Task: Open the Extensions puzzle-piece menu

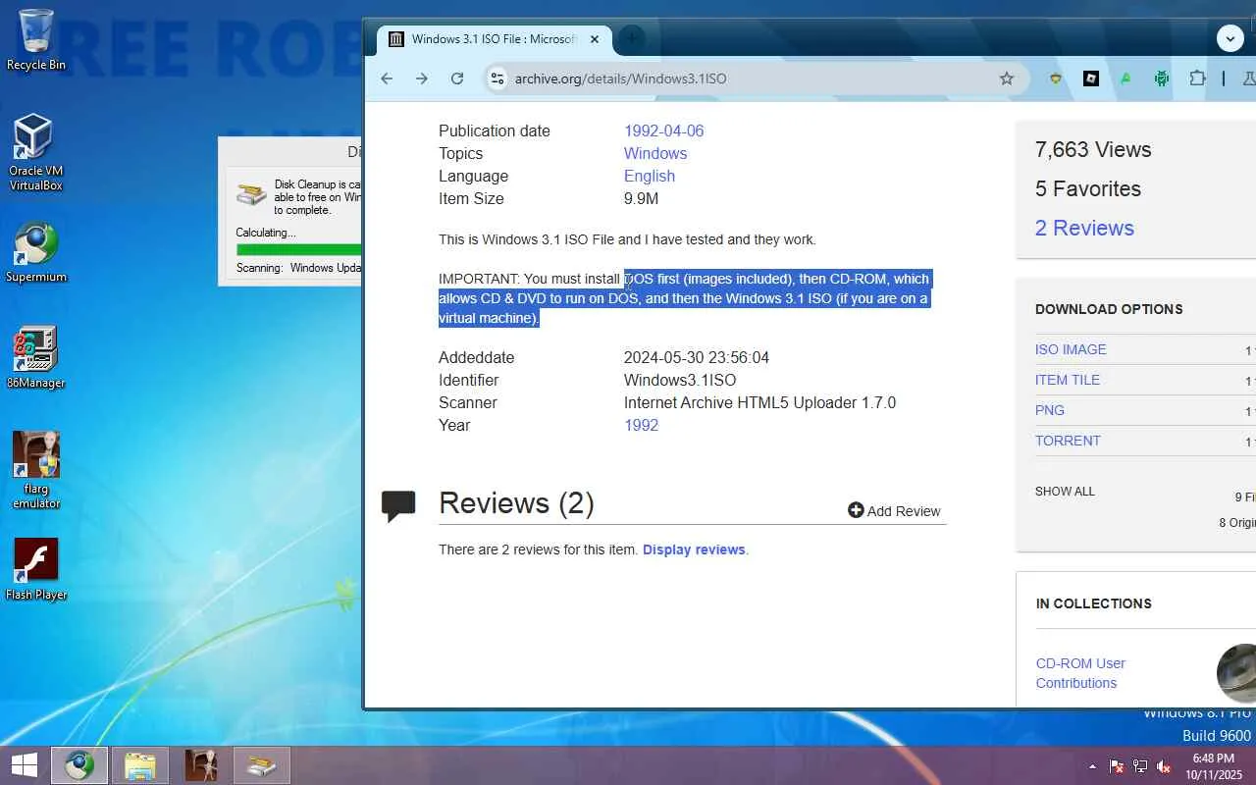Action: pos(1197,78)
